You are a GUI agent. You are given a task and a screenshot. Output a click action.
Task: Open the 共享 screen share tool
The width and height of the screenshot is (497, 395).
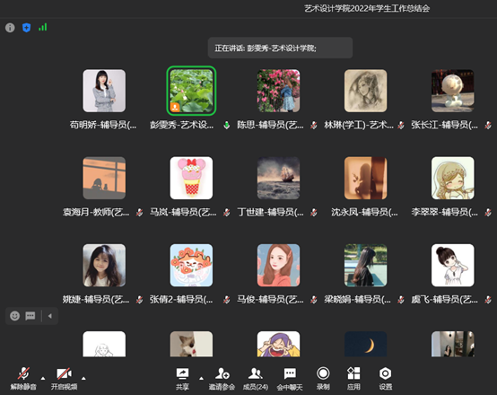(182, 379)
